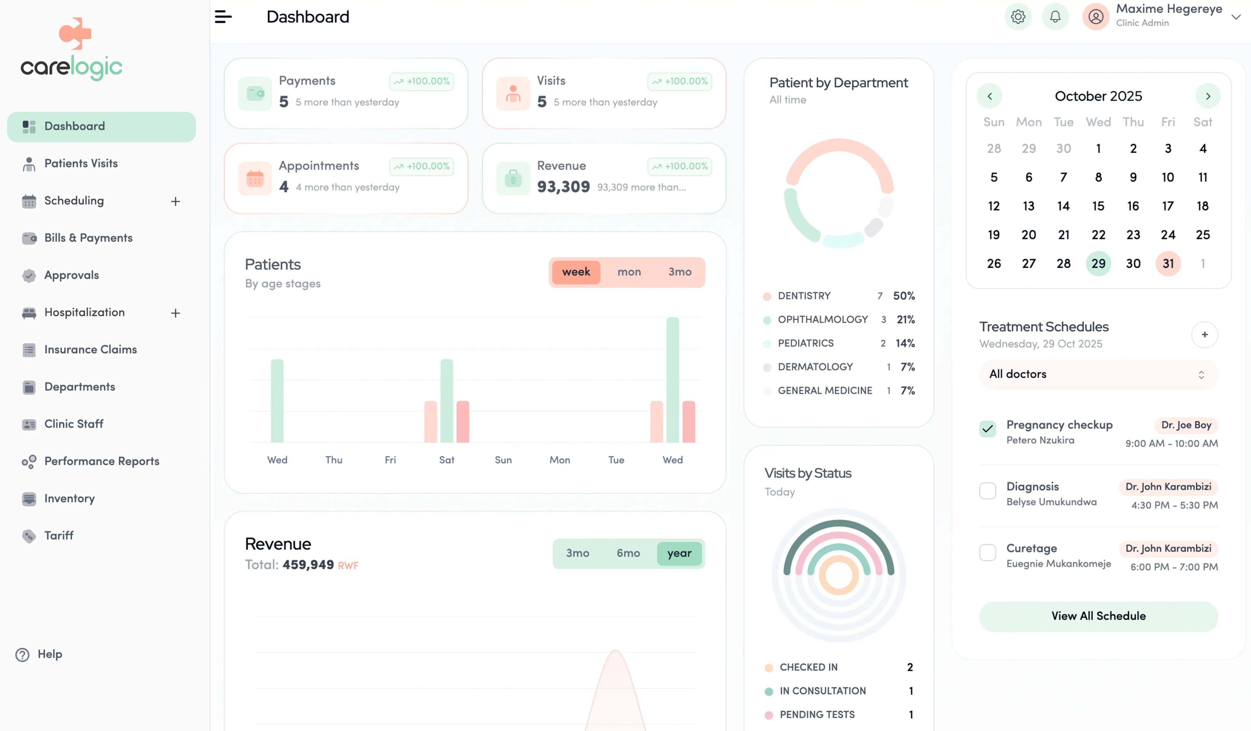Navigate to Clinic Staff
Viewport: 1251px width, 731px height.
[x=74, y=424]
